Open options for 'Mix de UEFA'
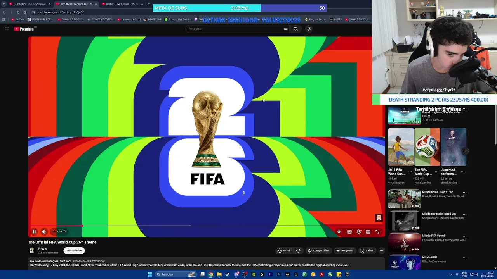 coord(464,257)
